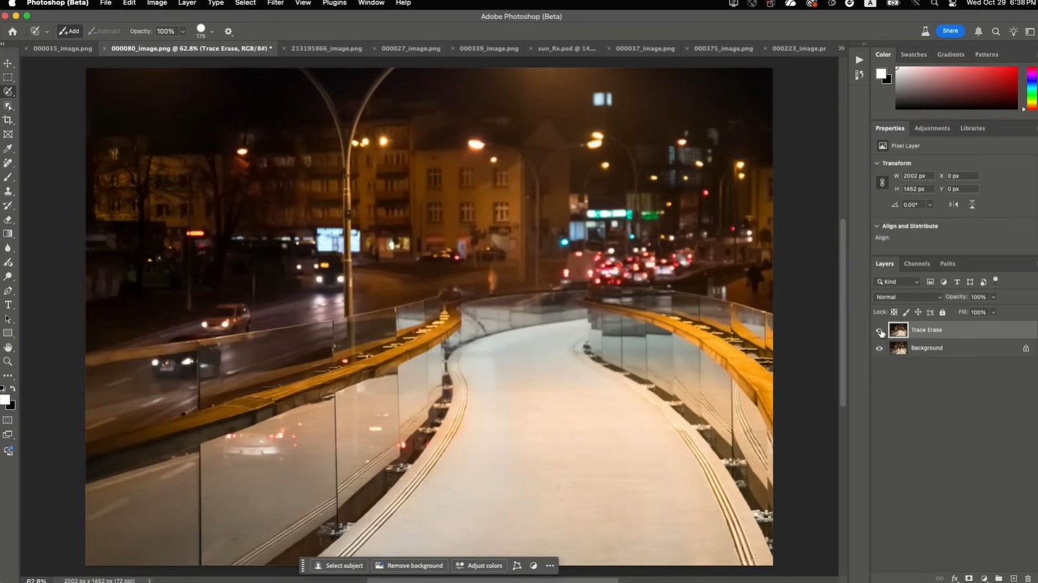Pick the Clone Stamp tool
The image size is (1038, 583).
(x=8, y=192)
